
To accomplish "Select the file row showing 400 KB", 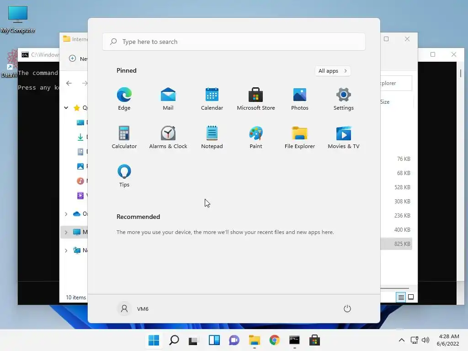I will 396,229.
